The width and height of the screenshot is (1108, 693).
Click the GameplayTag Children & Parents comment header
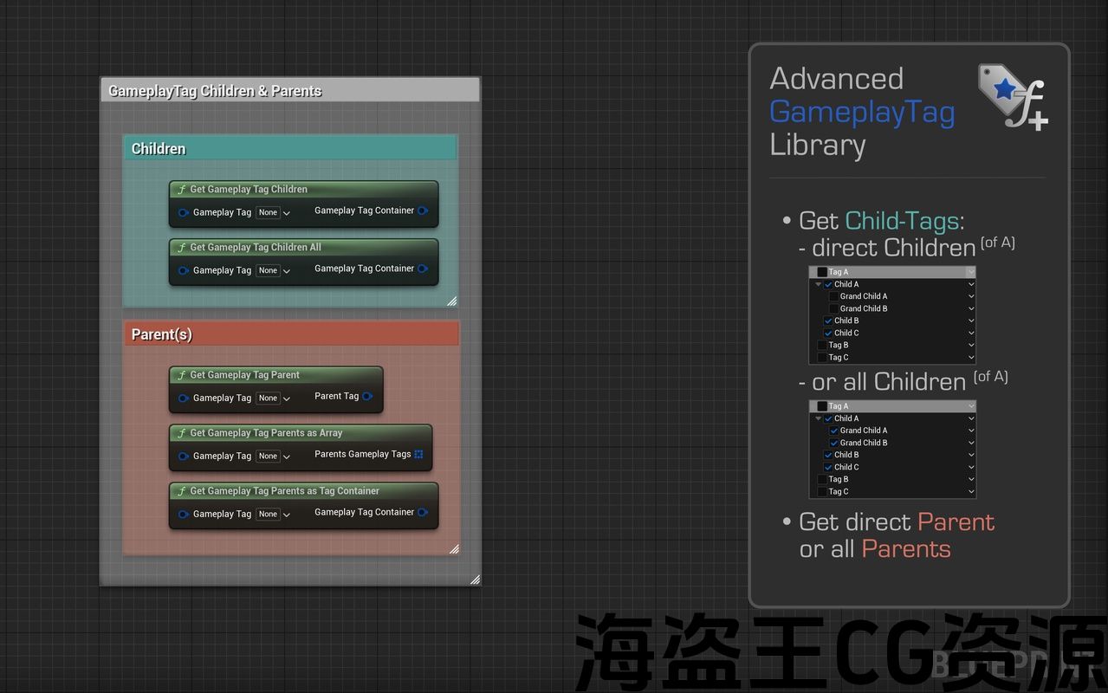point(289,91)
